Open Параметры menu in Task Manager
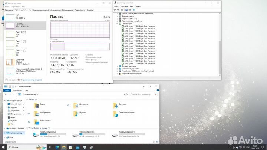The image size is (267, 150). click(x=15, y=7)
